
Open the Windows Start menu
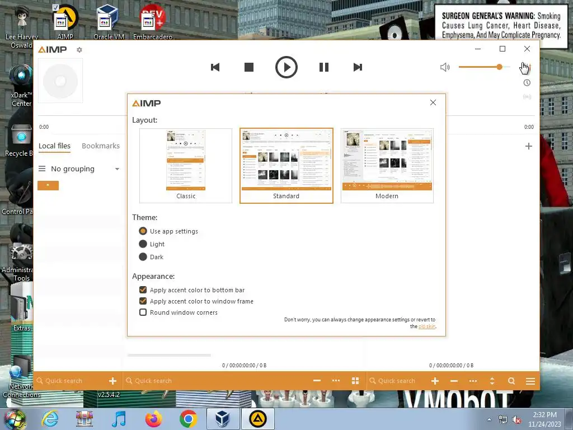pyautogui.click(x=15, y=419)
